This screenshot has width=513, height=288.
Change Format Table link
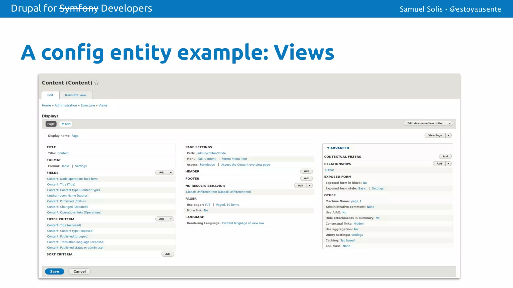coord(65,166)
